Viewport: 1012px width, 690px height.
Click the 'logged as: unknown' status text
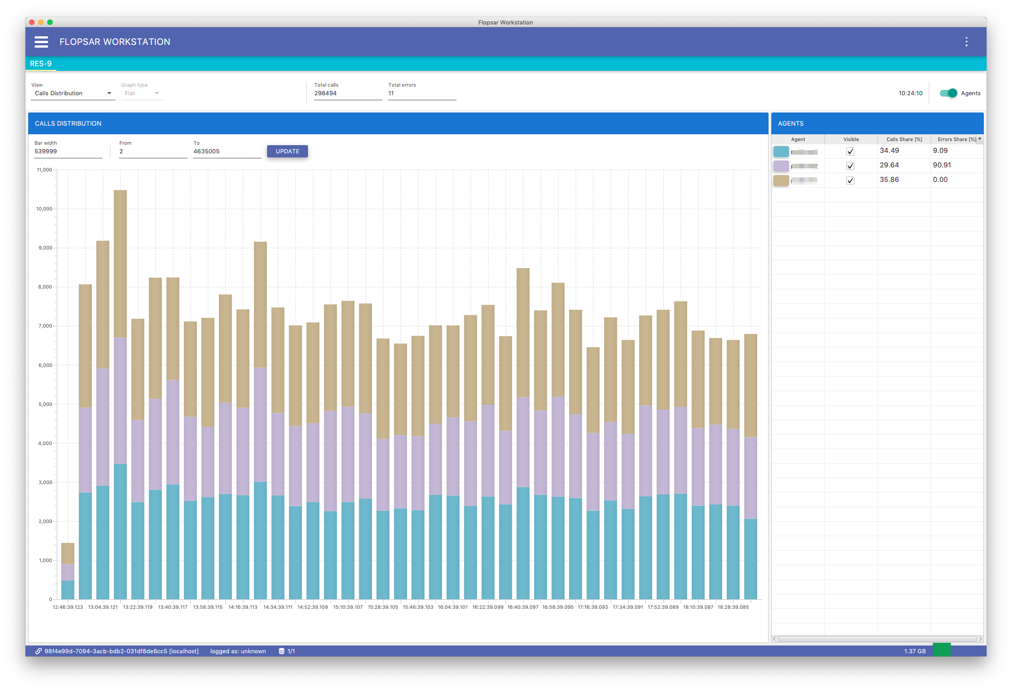click(238, 651)
